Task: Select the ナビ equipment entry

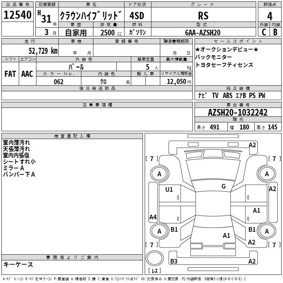Action: (202, 95)
